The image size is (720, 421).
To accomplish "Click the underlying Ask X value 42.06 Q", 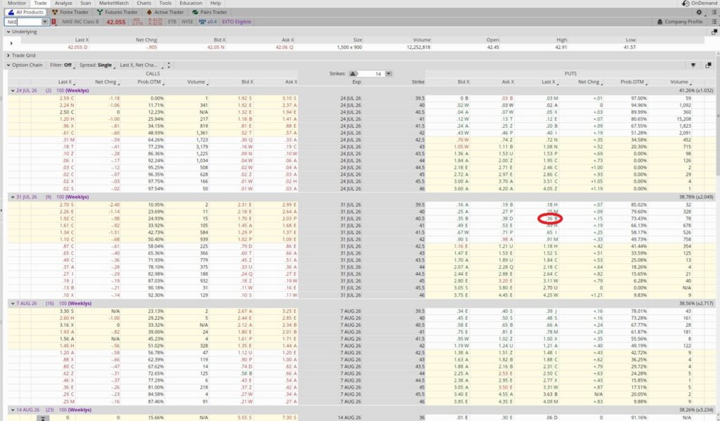I will click(x=285, y=47).
